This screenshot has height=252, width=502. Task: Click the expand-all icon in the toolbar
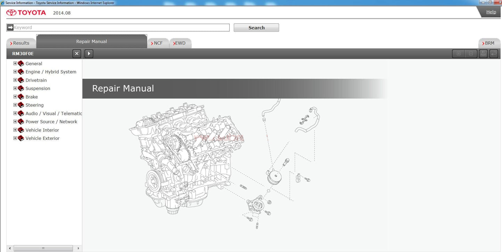tap(458, 54)
